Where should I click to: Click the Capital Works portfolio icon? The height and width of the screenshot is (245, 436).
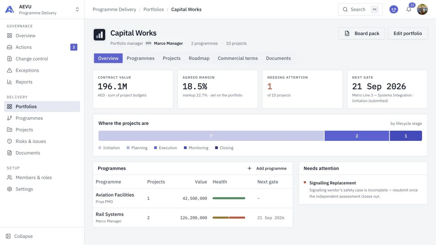click(99, 35)
